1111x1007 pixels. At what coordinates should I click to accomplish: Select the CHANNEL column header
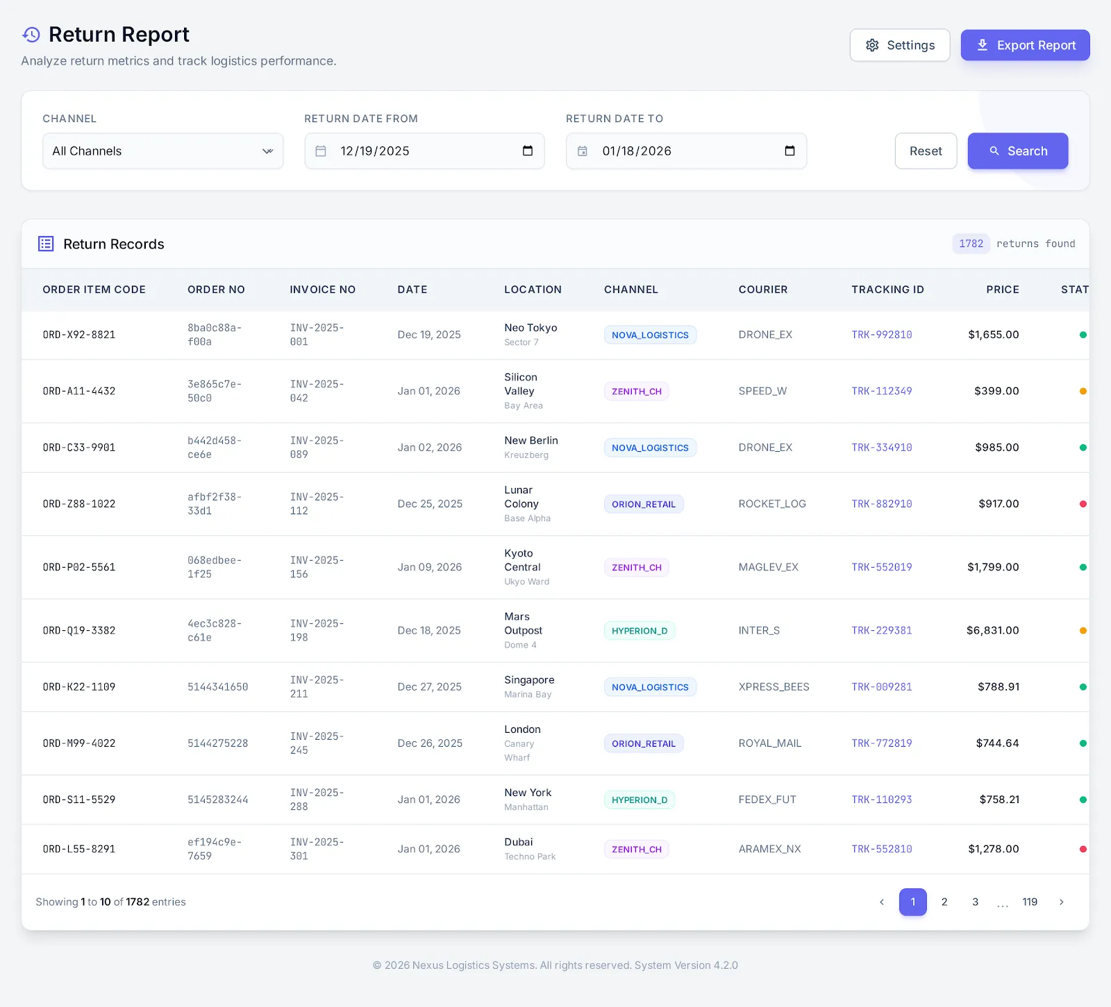[x=630, y=289]
